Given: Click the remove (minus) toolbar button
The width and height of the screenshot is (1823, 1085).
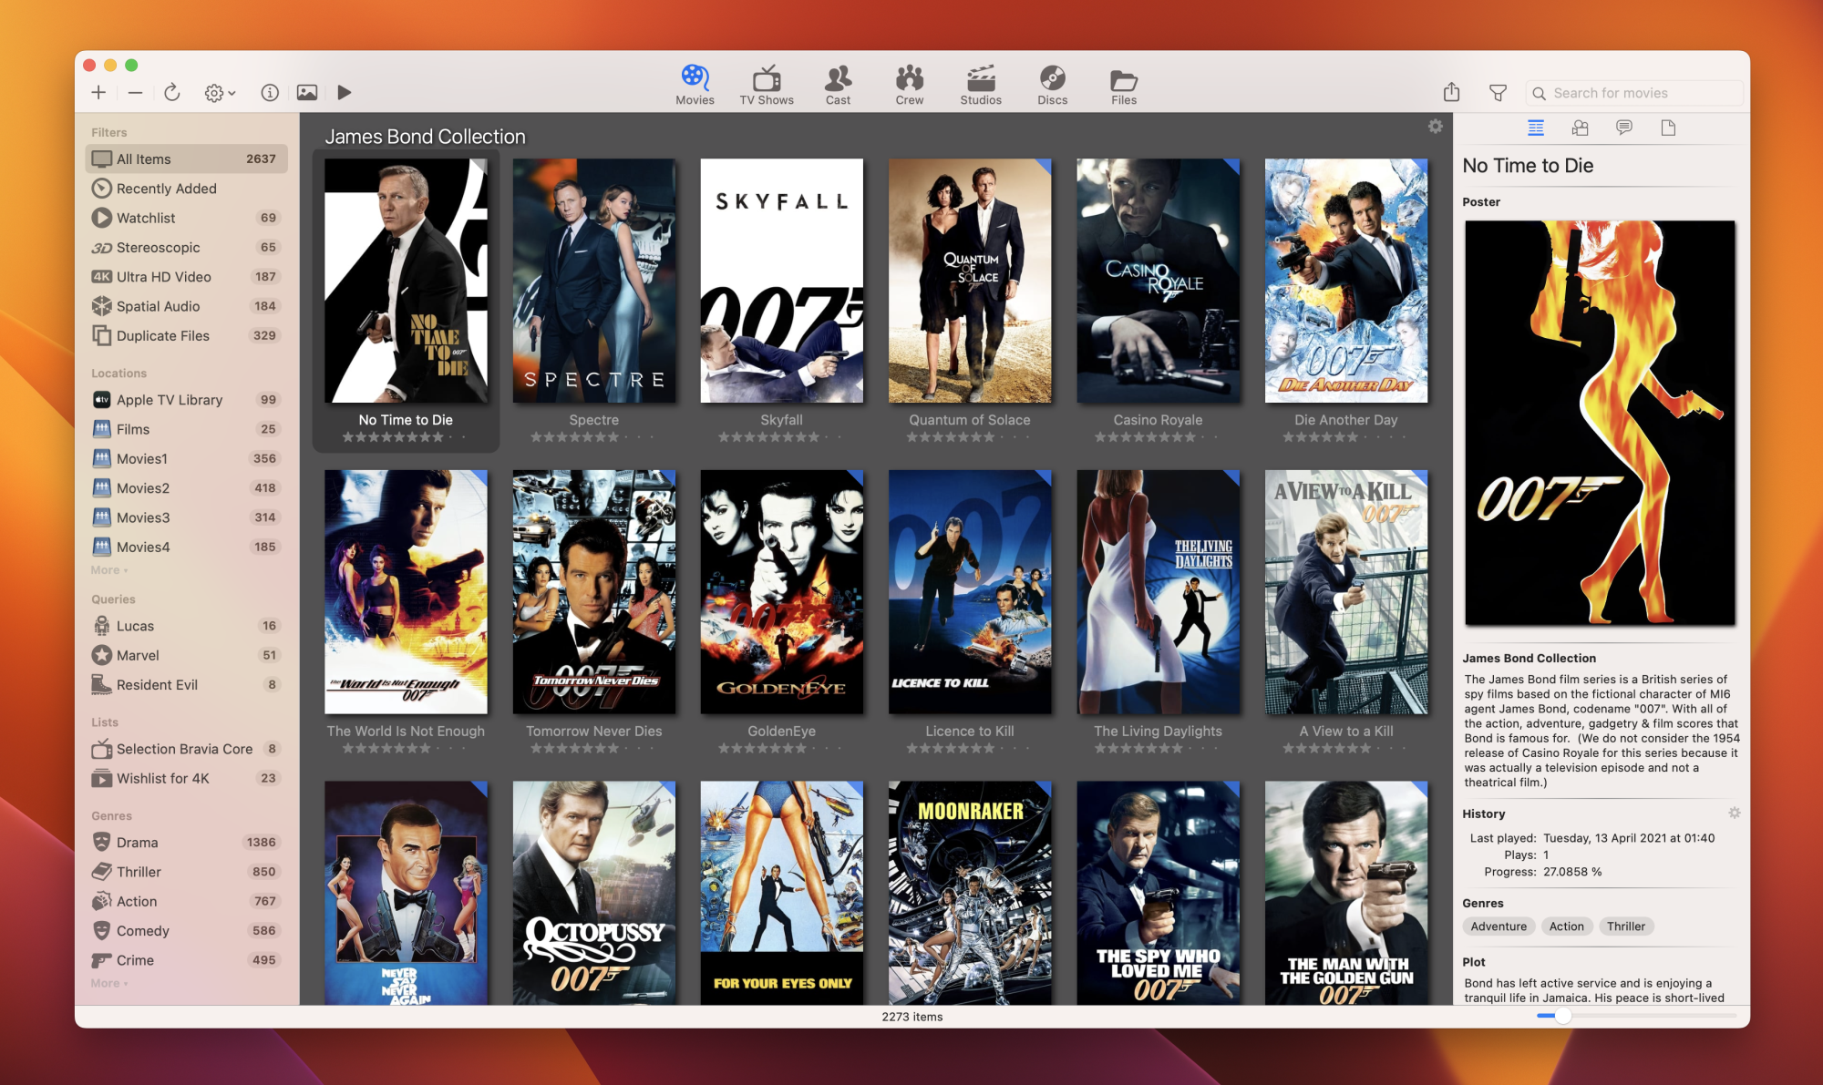Looking at the screenshot, I should (135, 92).
